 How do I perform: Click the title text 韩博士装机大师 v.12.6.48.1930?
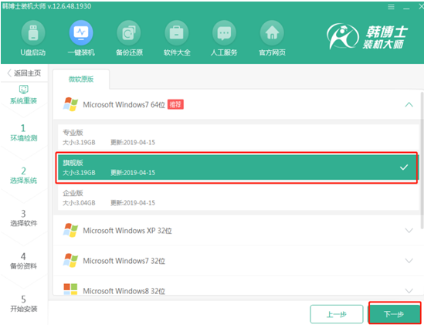(46, 6)
